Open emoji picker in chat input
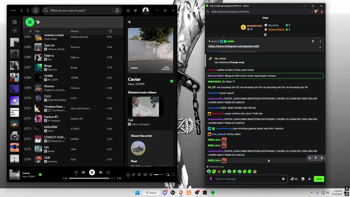This screenshot has width=350, height=197. point(283,179)
